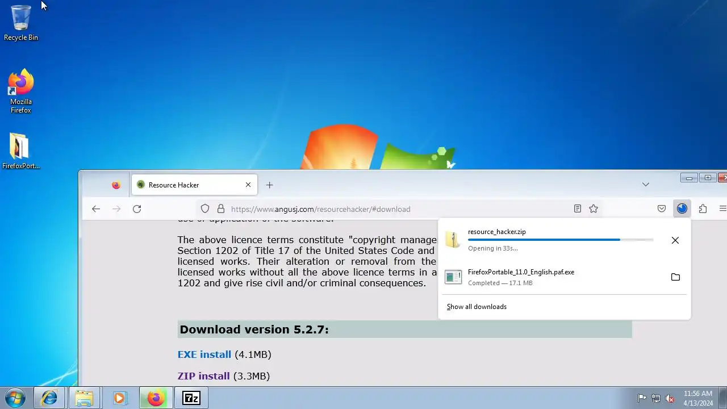Open the Firefox application hamburger menu

(x=723, y=209)
